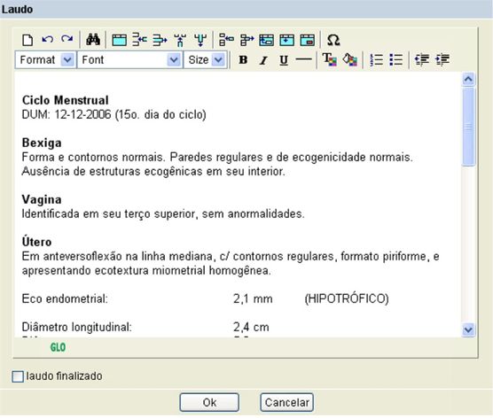Redo the last undone edit
493x418 pixels.
[67, 39]
